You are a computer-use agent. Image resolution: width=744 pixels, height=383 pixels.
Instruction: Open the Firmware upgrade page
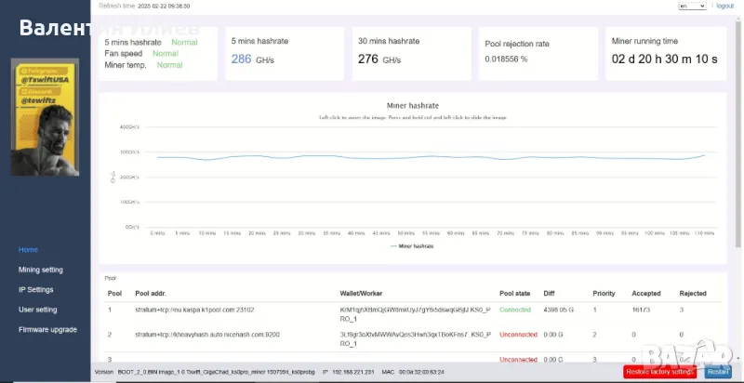[46, 329]
